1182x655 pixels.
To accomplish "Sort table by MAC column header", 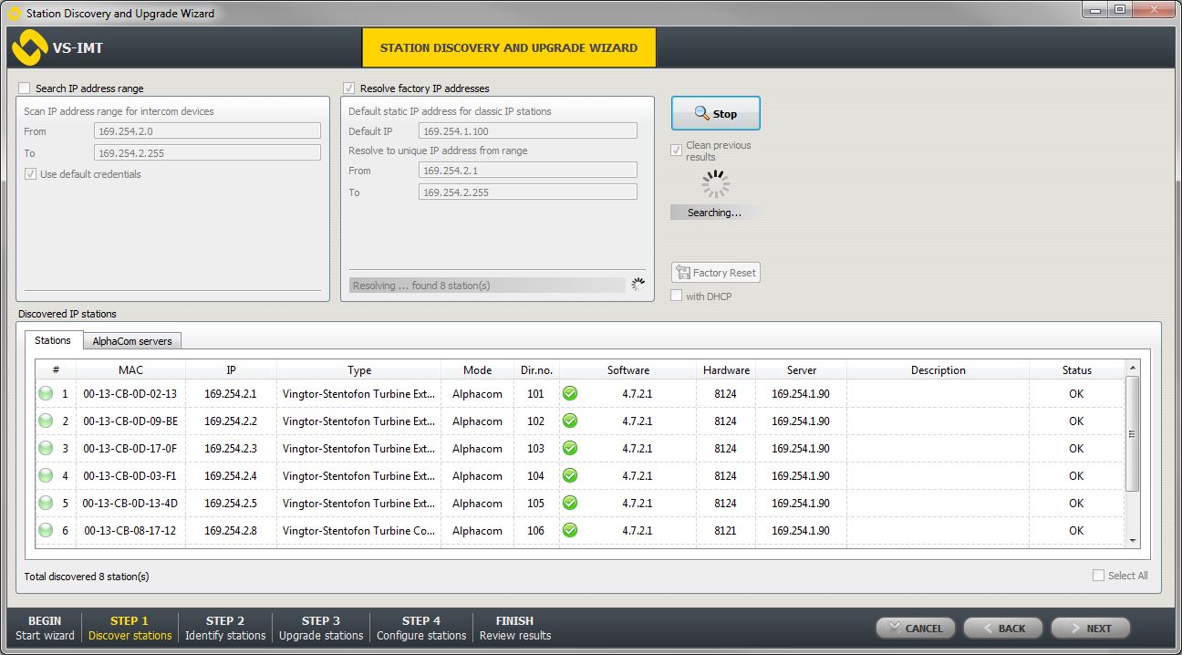I will coord(130,370).
